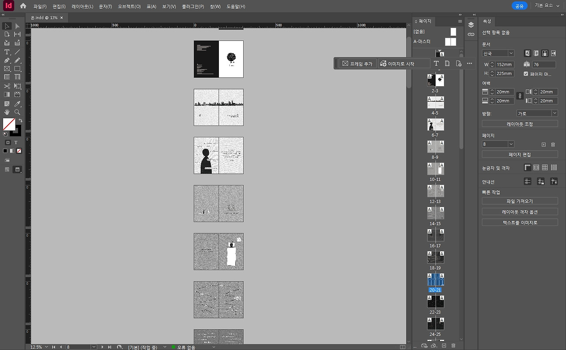Screen dimensions: 566x350
Task: Toggle lock guides button
Action: point(540,181)
